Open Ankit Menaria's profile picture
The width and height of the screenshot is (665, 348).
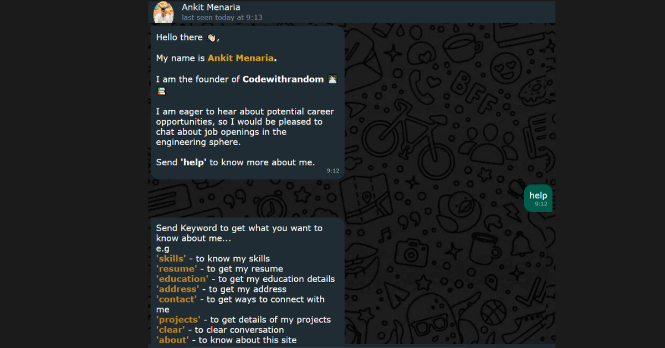pyautogui.click(x=163, y=12)
